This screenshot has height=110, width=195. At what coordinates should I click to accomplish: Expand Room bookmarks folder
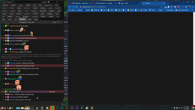(x=118, y=10)
